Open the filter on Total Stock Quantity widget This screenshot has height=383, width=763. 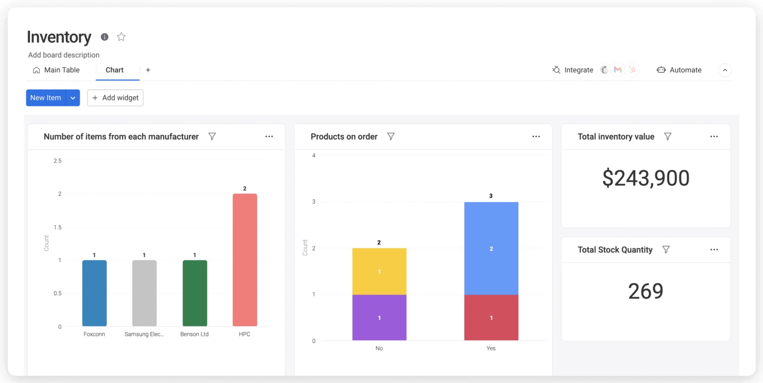(x=666, y=249)
